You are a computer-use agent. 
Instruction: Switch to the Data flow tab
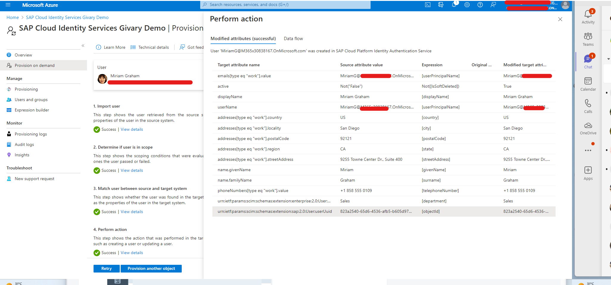coord(293,39)
